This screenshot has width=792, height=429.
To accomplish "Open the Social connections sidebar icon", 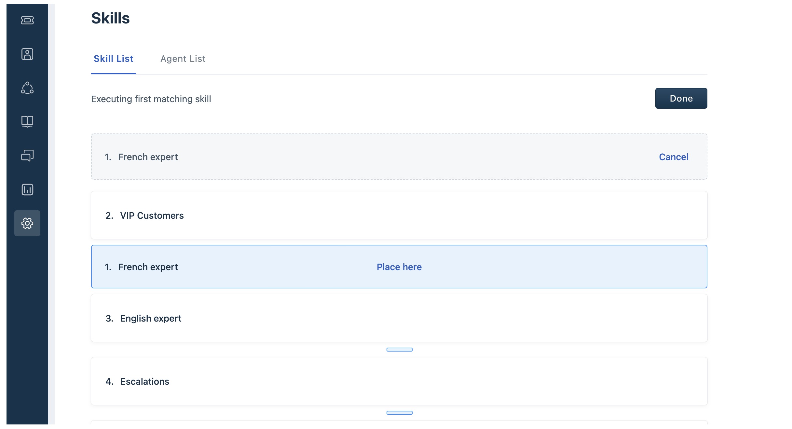I will [x=27, y=88].
